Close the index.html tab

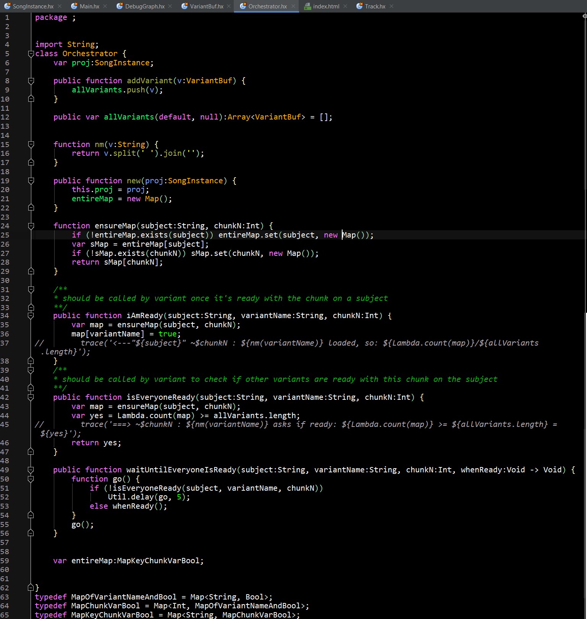point(345,6)
